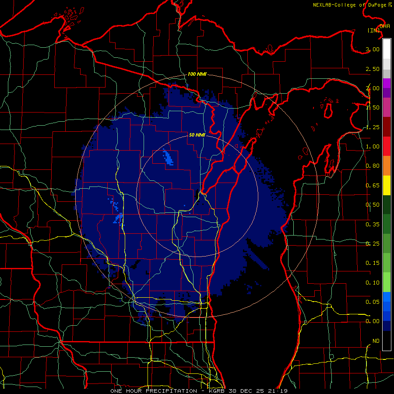Click the 3.00 legend value
Screen dimensions: 394x394
373,49
